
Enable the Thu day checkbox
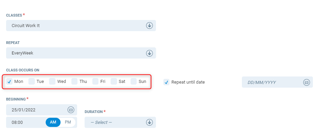74,82
